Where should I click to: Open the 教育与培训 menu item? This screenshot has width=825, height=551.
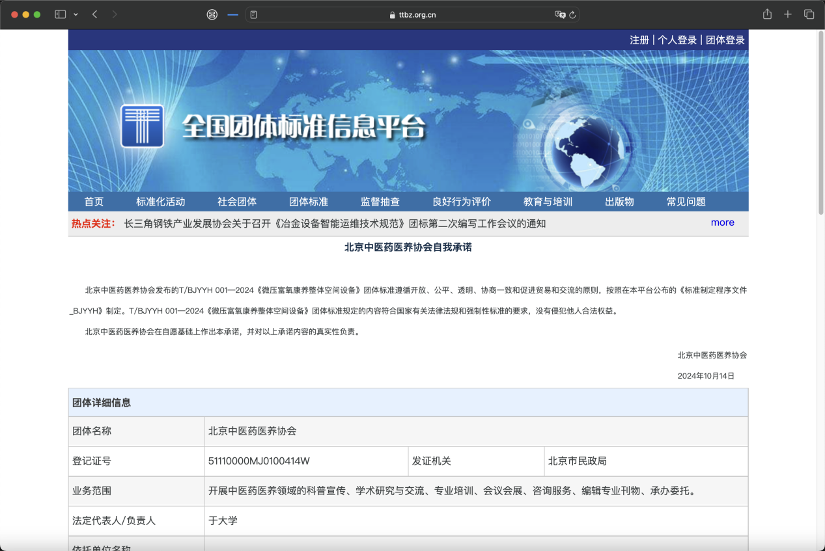[x=548, y=202]
